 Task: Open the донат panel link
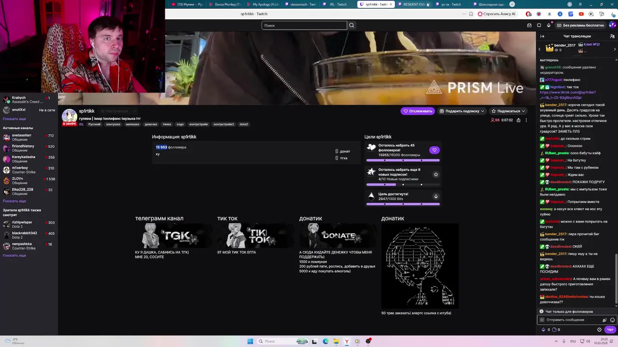point(342,151)
